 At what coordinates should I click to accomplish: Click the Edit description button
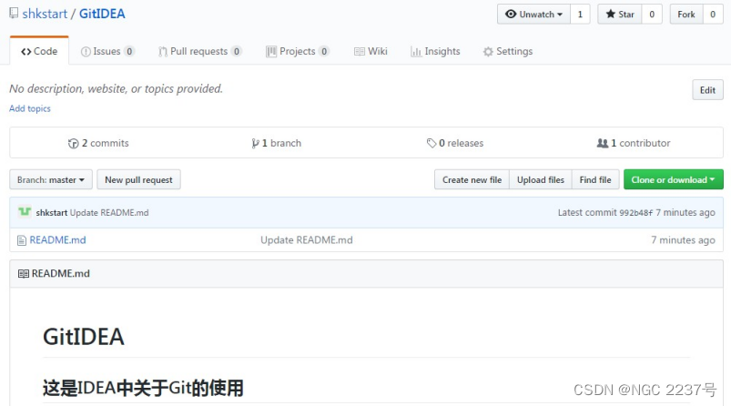pyautogui.click(x=707, y=90)
